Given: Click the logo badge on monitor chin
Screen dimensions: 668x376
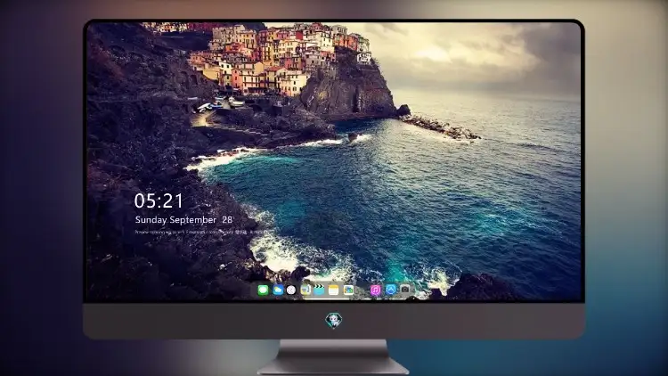Looking at the screenshot, I should pos(334,321).
